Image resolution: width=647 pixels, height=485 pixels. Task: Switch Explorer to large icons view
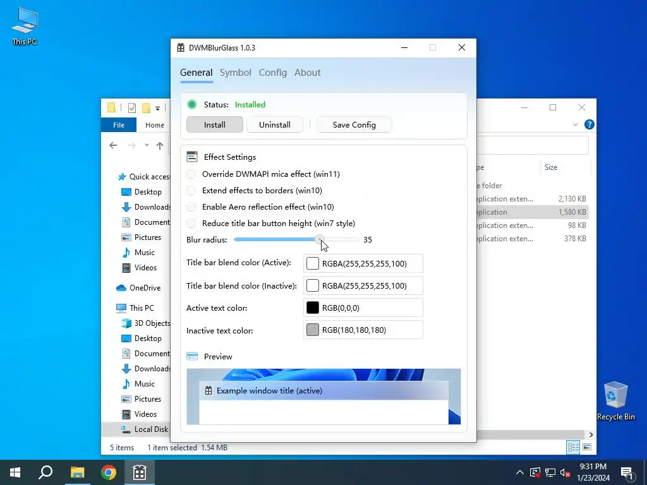(587, 447)
